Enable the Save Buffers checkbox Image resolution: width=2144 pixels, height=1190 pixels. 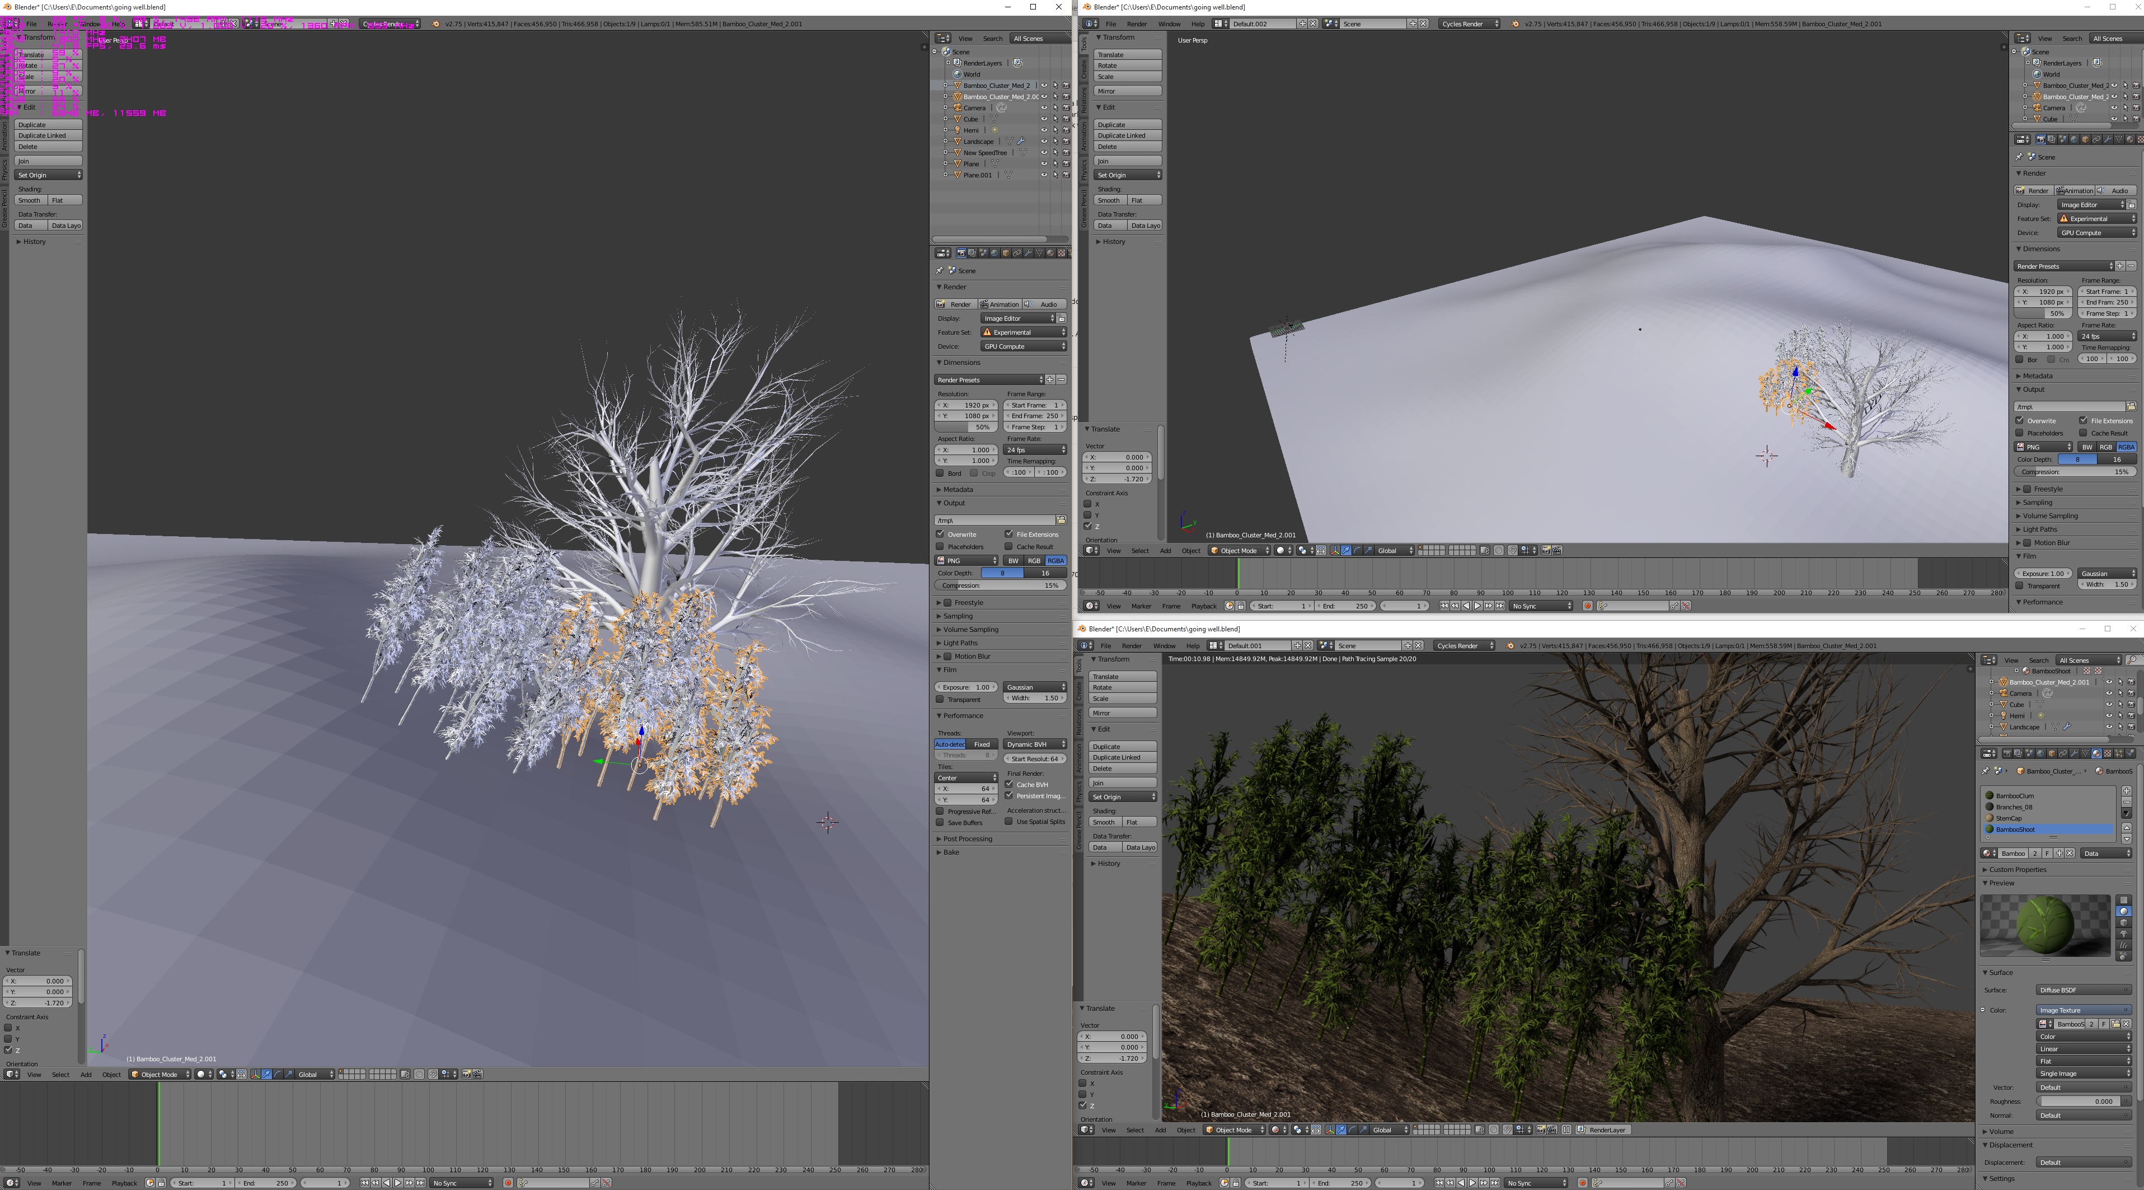(941, 822)
